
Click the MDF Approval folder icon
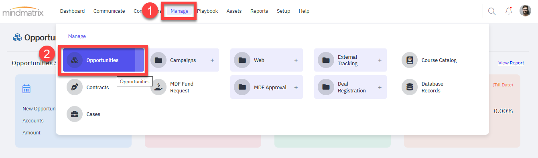click(242, 87)
